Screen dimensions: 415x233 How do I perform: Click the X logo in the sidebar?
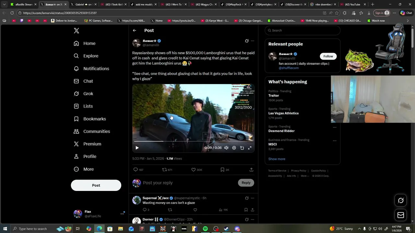(76, 31)
